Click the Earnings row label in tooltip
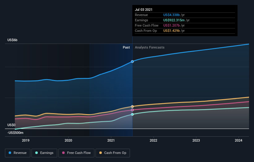 tap(141, 20)
